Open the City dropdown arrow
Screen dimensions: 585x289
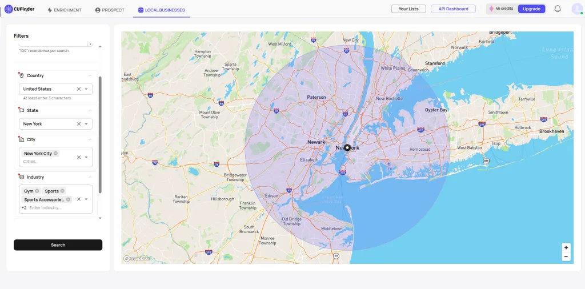pyautogui.click(x=86, y=158)
